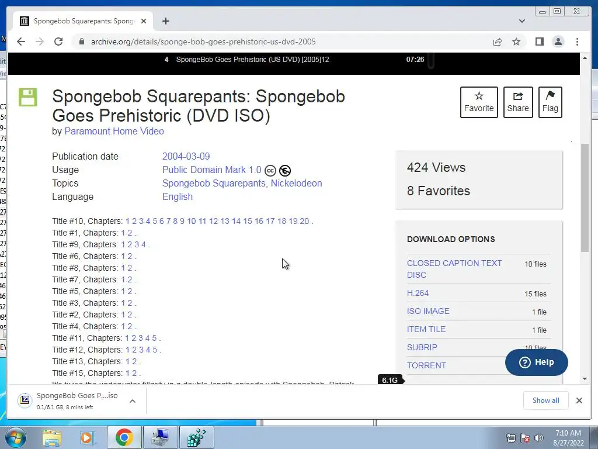Open the computer taskbar application
This screenshot has height=449, width=598.
[160, 437]
